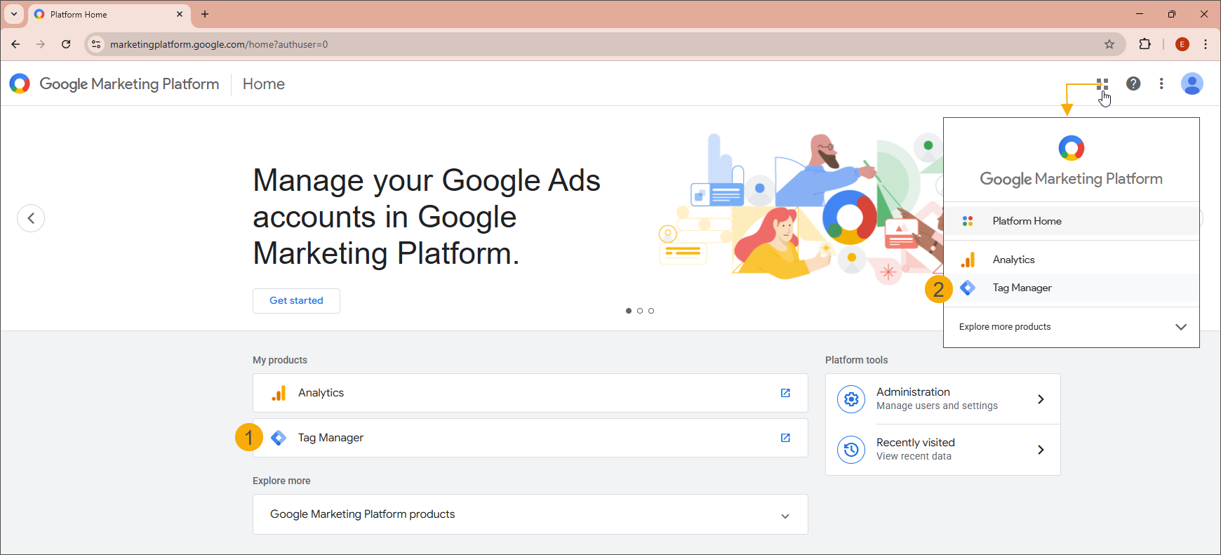Click Analytics icon in My products
The width and height of the screenshot is (1221, 555).
279,393
